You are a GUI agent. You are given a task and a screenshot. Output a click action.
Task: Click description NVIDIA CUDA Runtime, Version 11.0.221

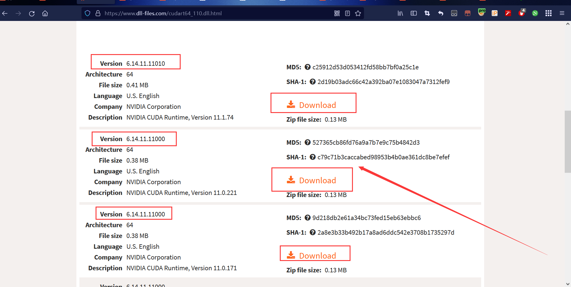pos(182,193)
